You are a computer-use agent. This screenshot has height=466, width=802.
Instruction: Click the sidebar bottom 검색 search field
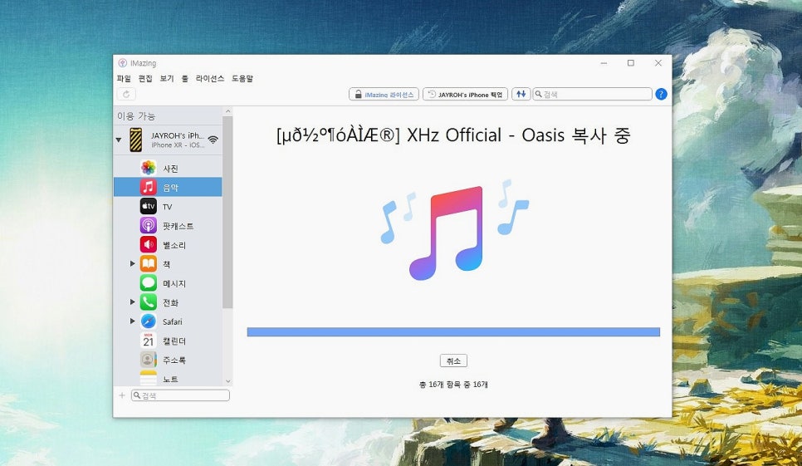coord(180,395)
